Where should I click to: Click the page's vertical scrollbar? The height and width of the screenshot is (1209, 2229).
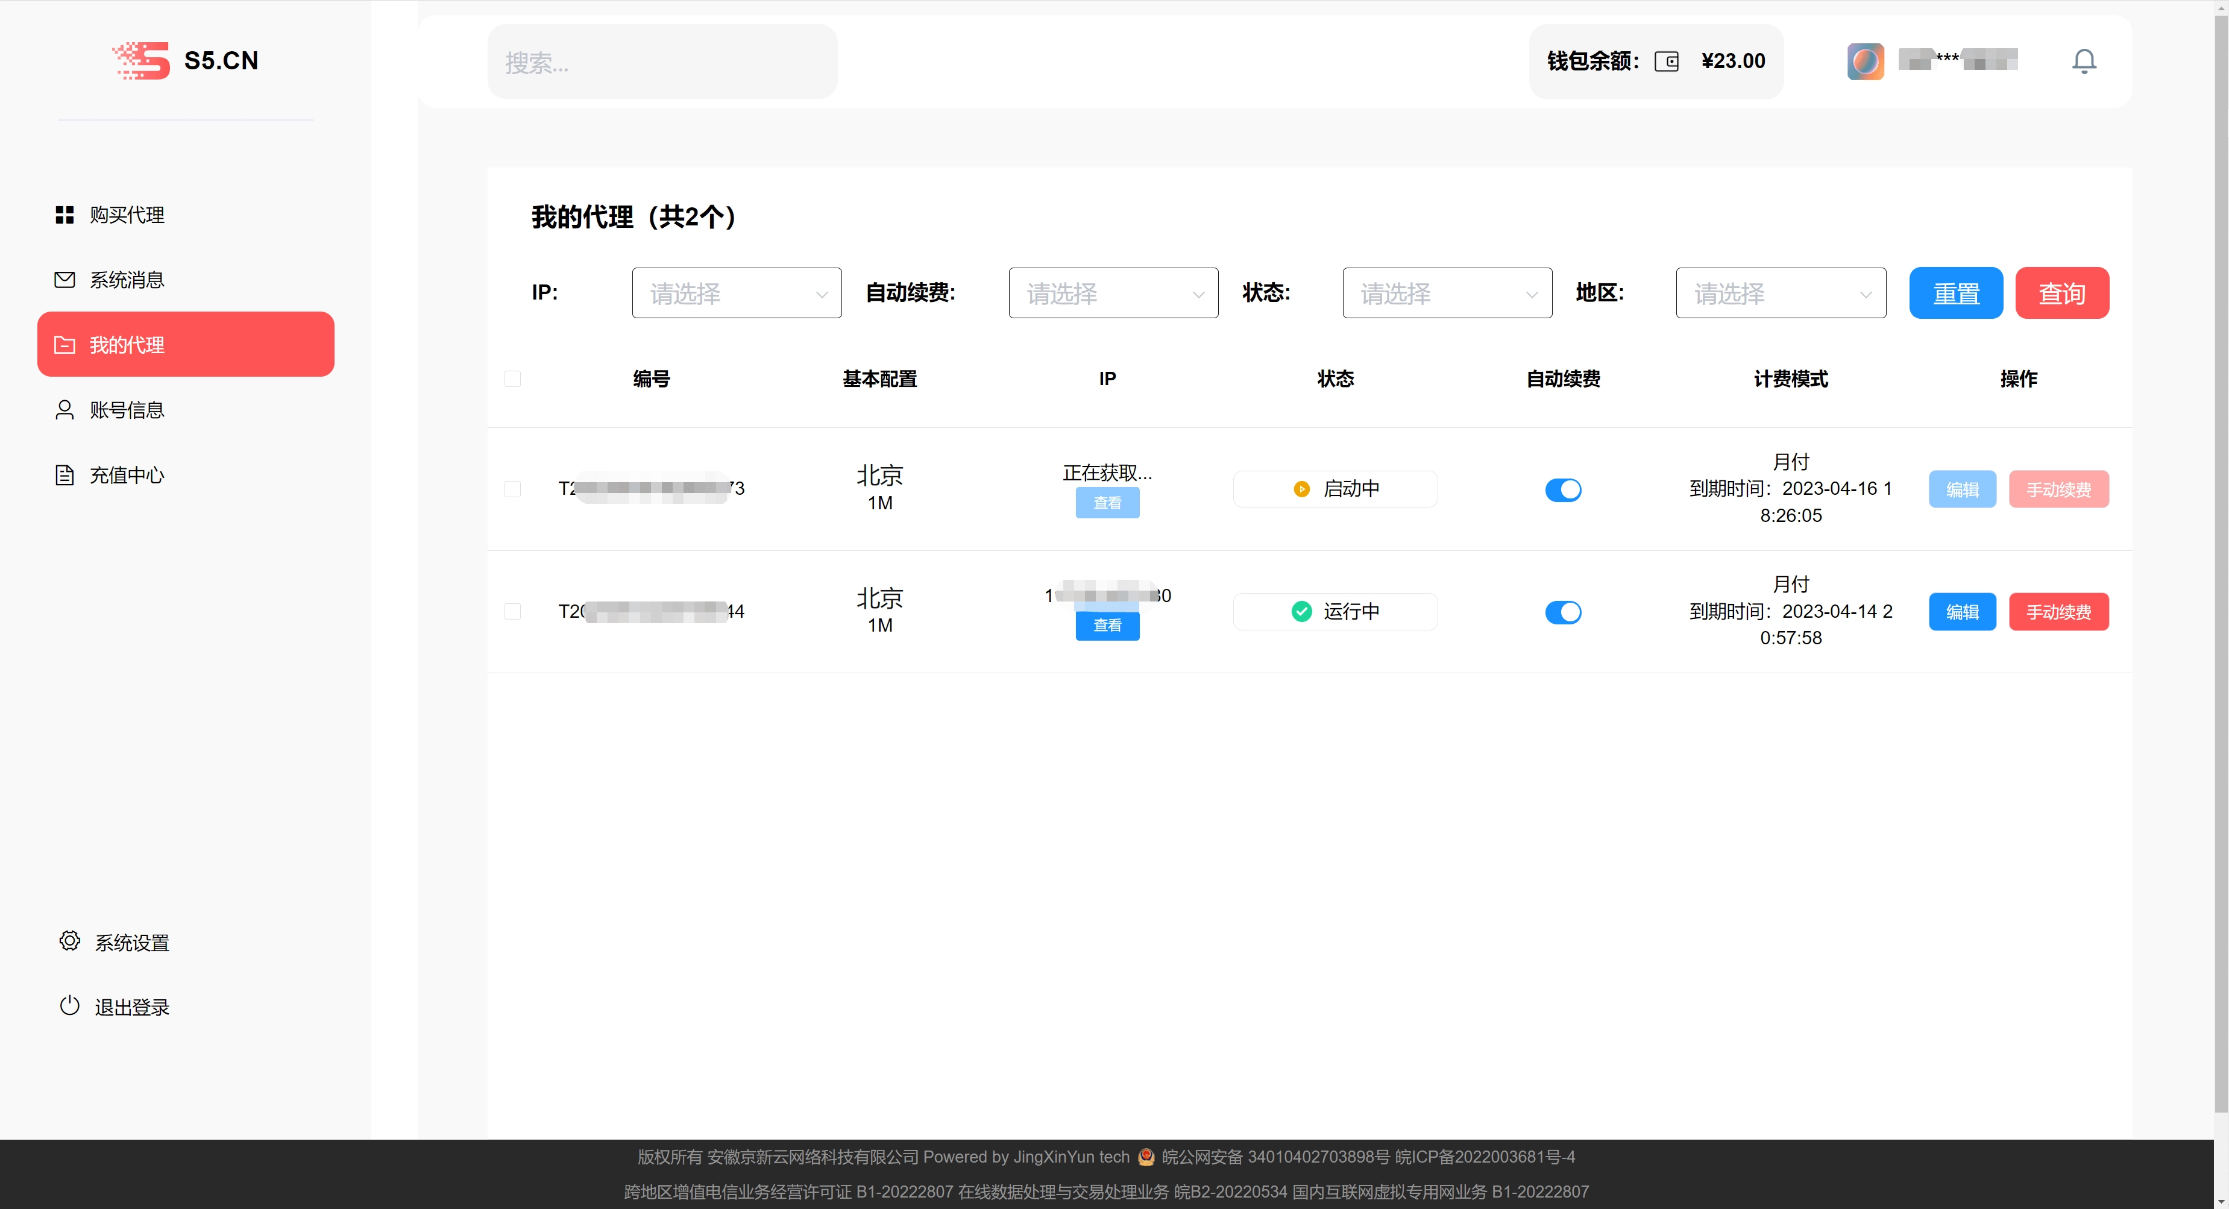(x=2221, y=562)
